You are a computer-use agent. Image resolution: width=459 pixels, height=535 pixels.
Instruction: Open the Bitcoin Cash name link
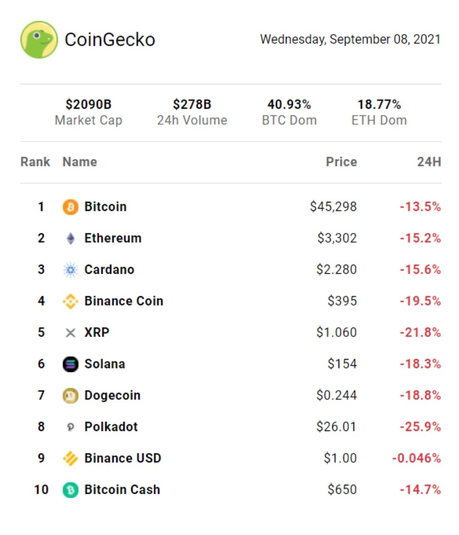click(x=122, y=489)
